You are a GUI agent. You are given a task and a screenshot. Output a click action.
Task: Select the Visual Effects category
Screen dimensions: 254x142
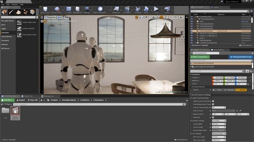(6, 37)
